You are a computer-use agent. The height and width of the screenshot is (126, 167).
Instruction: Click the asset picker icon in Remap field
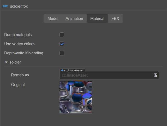coord(156,75)
